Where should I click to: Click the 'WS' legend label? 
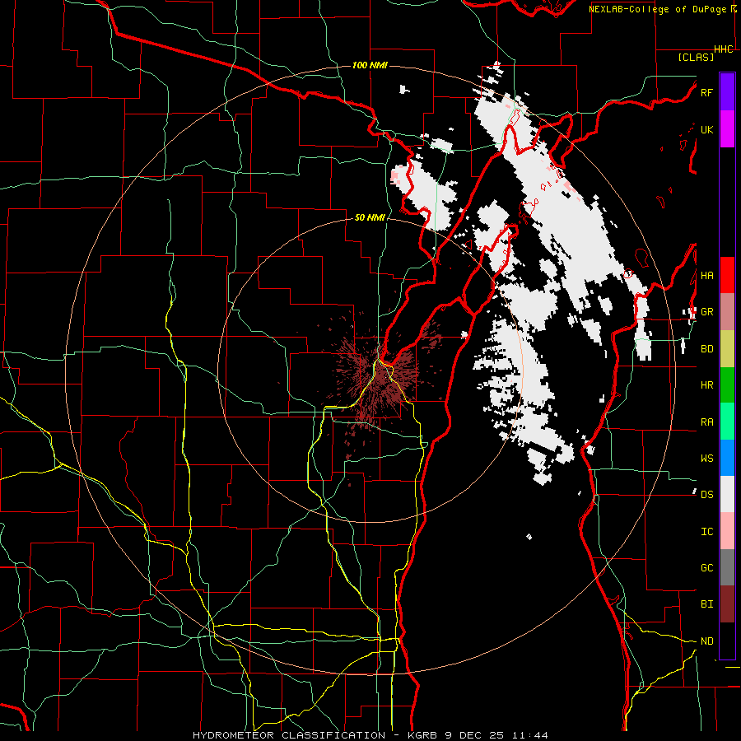point(706,459)
